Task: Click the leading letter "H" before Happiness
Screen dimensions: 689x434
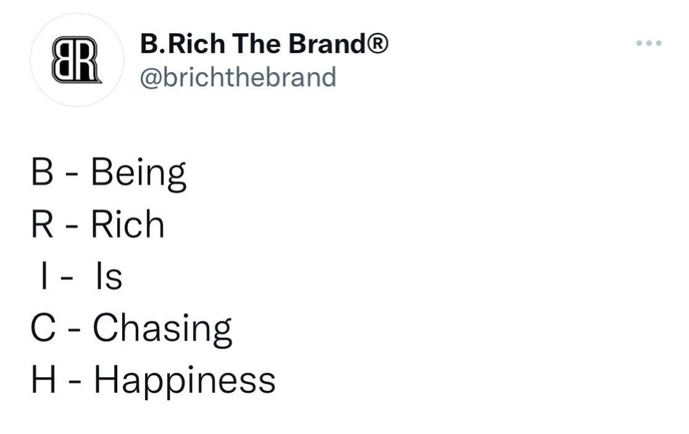Action: tap(43, 379)
